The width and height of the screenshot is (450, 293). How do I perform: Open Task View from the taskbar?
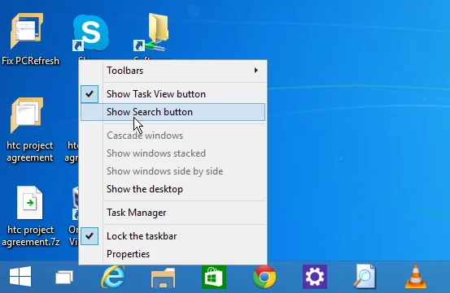(64, 277)
